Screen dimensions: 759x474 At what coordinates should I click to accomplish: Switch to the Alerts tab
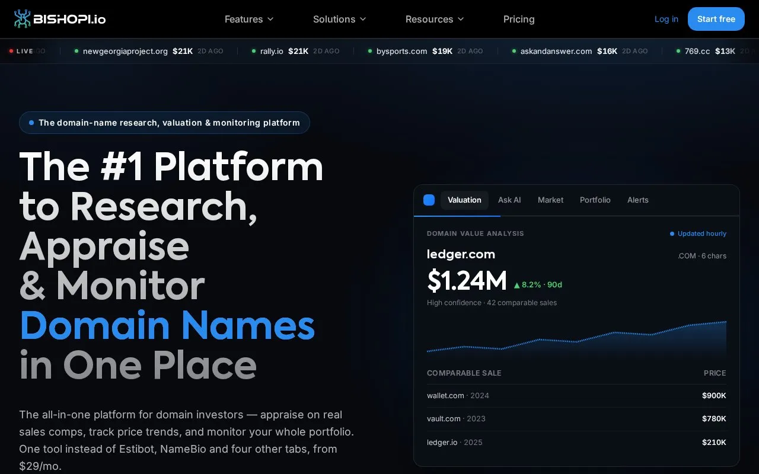pyautogui.click(x=638, y=200)
